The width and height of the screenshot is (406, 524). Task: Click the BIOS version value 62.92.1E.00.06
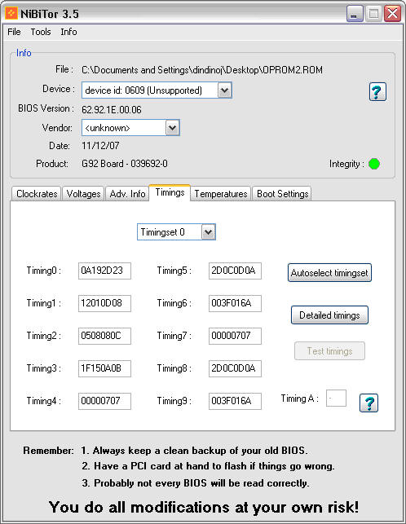tap(112, 110)
